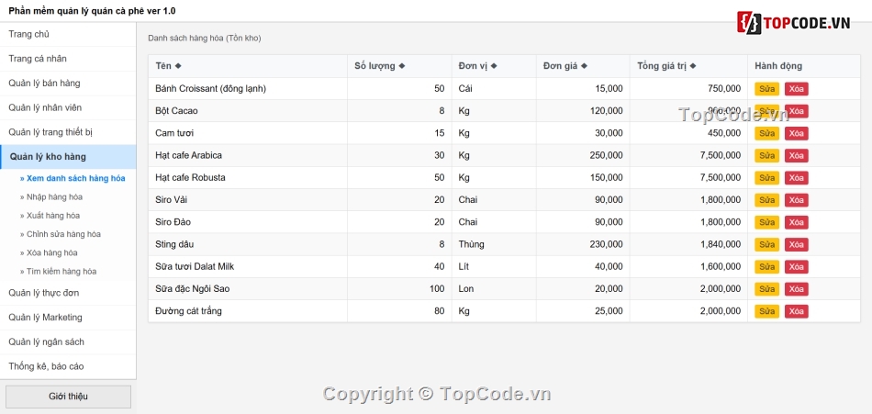Viewport: 872px width, 414px height.
Task: Delete Đường cát trắng row
Action: pyautogui.click(x=797, y=311)
